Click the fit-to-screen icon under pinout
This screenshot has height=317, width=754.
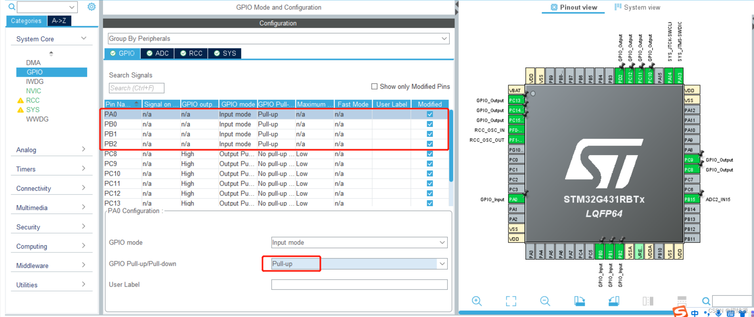tap(511, 301)
